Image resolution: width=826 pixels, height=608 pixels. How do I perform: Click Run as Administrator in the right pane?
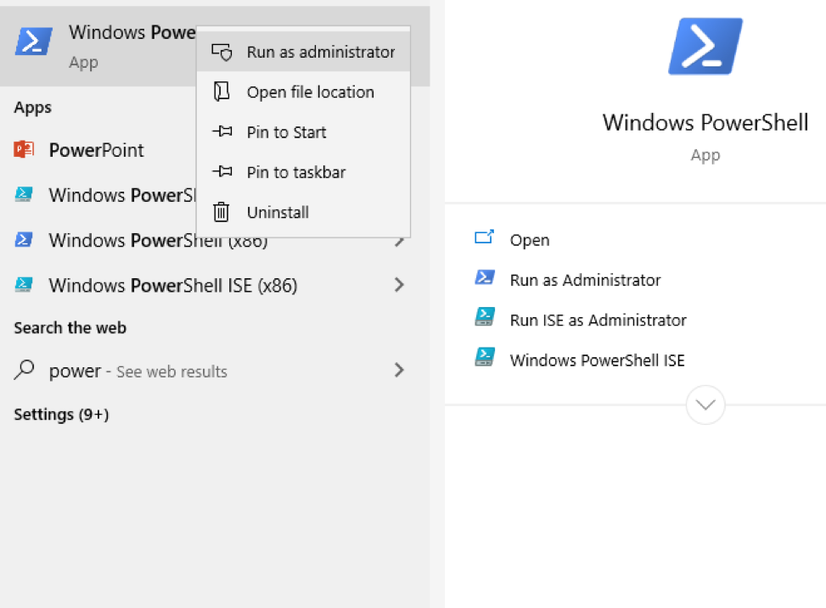pyautogui.click(x=585, y=280)
